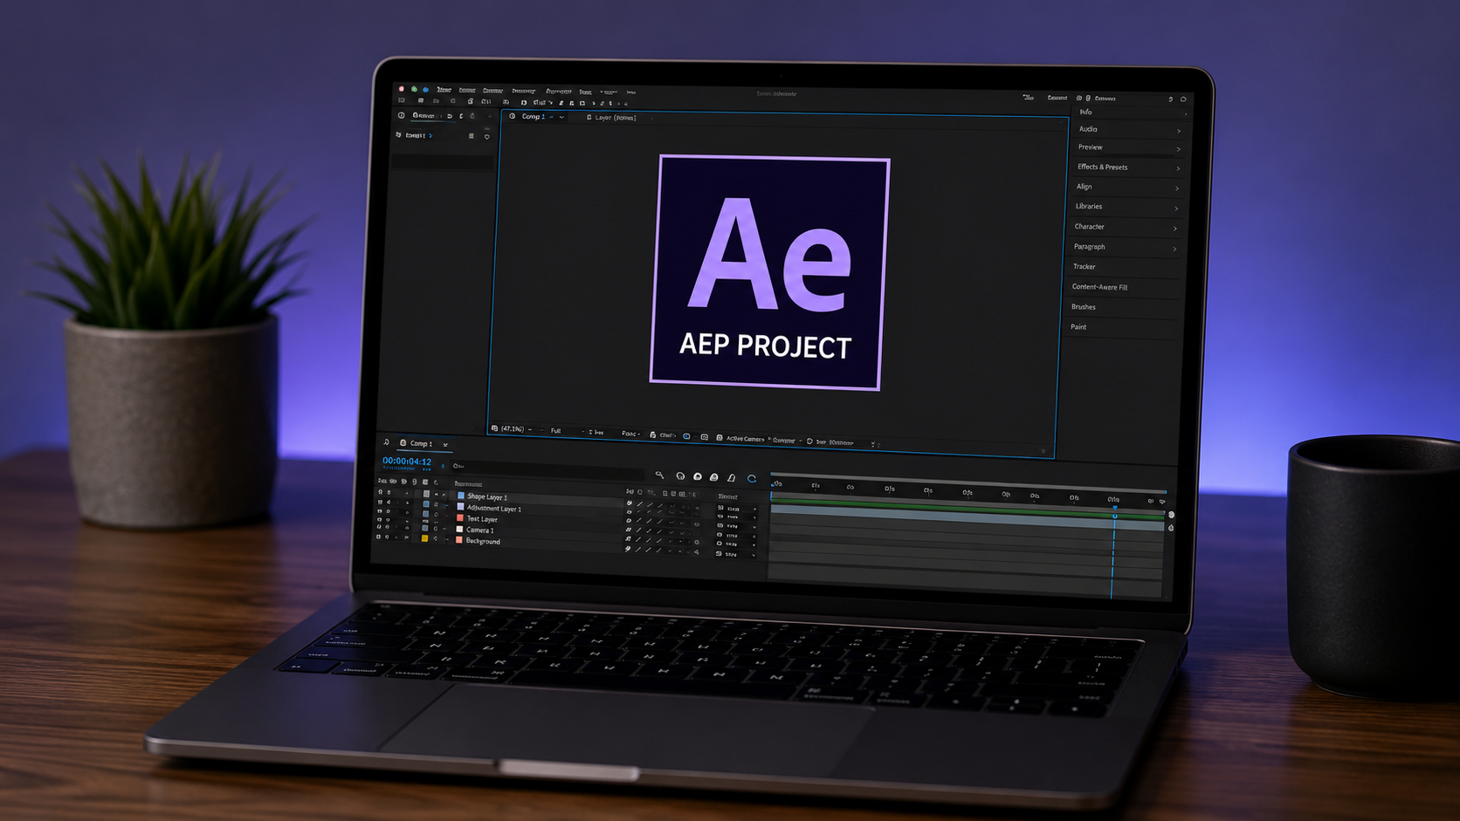The width and height of the screenshot is (1460, 821).
Task: Expand the Paragraph panel chevron
Action: (x=1174, y=249)
